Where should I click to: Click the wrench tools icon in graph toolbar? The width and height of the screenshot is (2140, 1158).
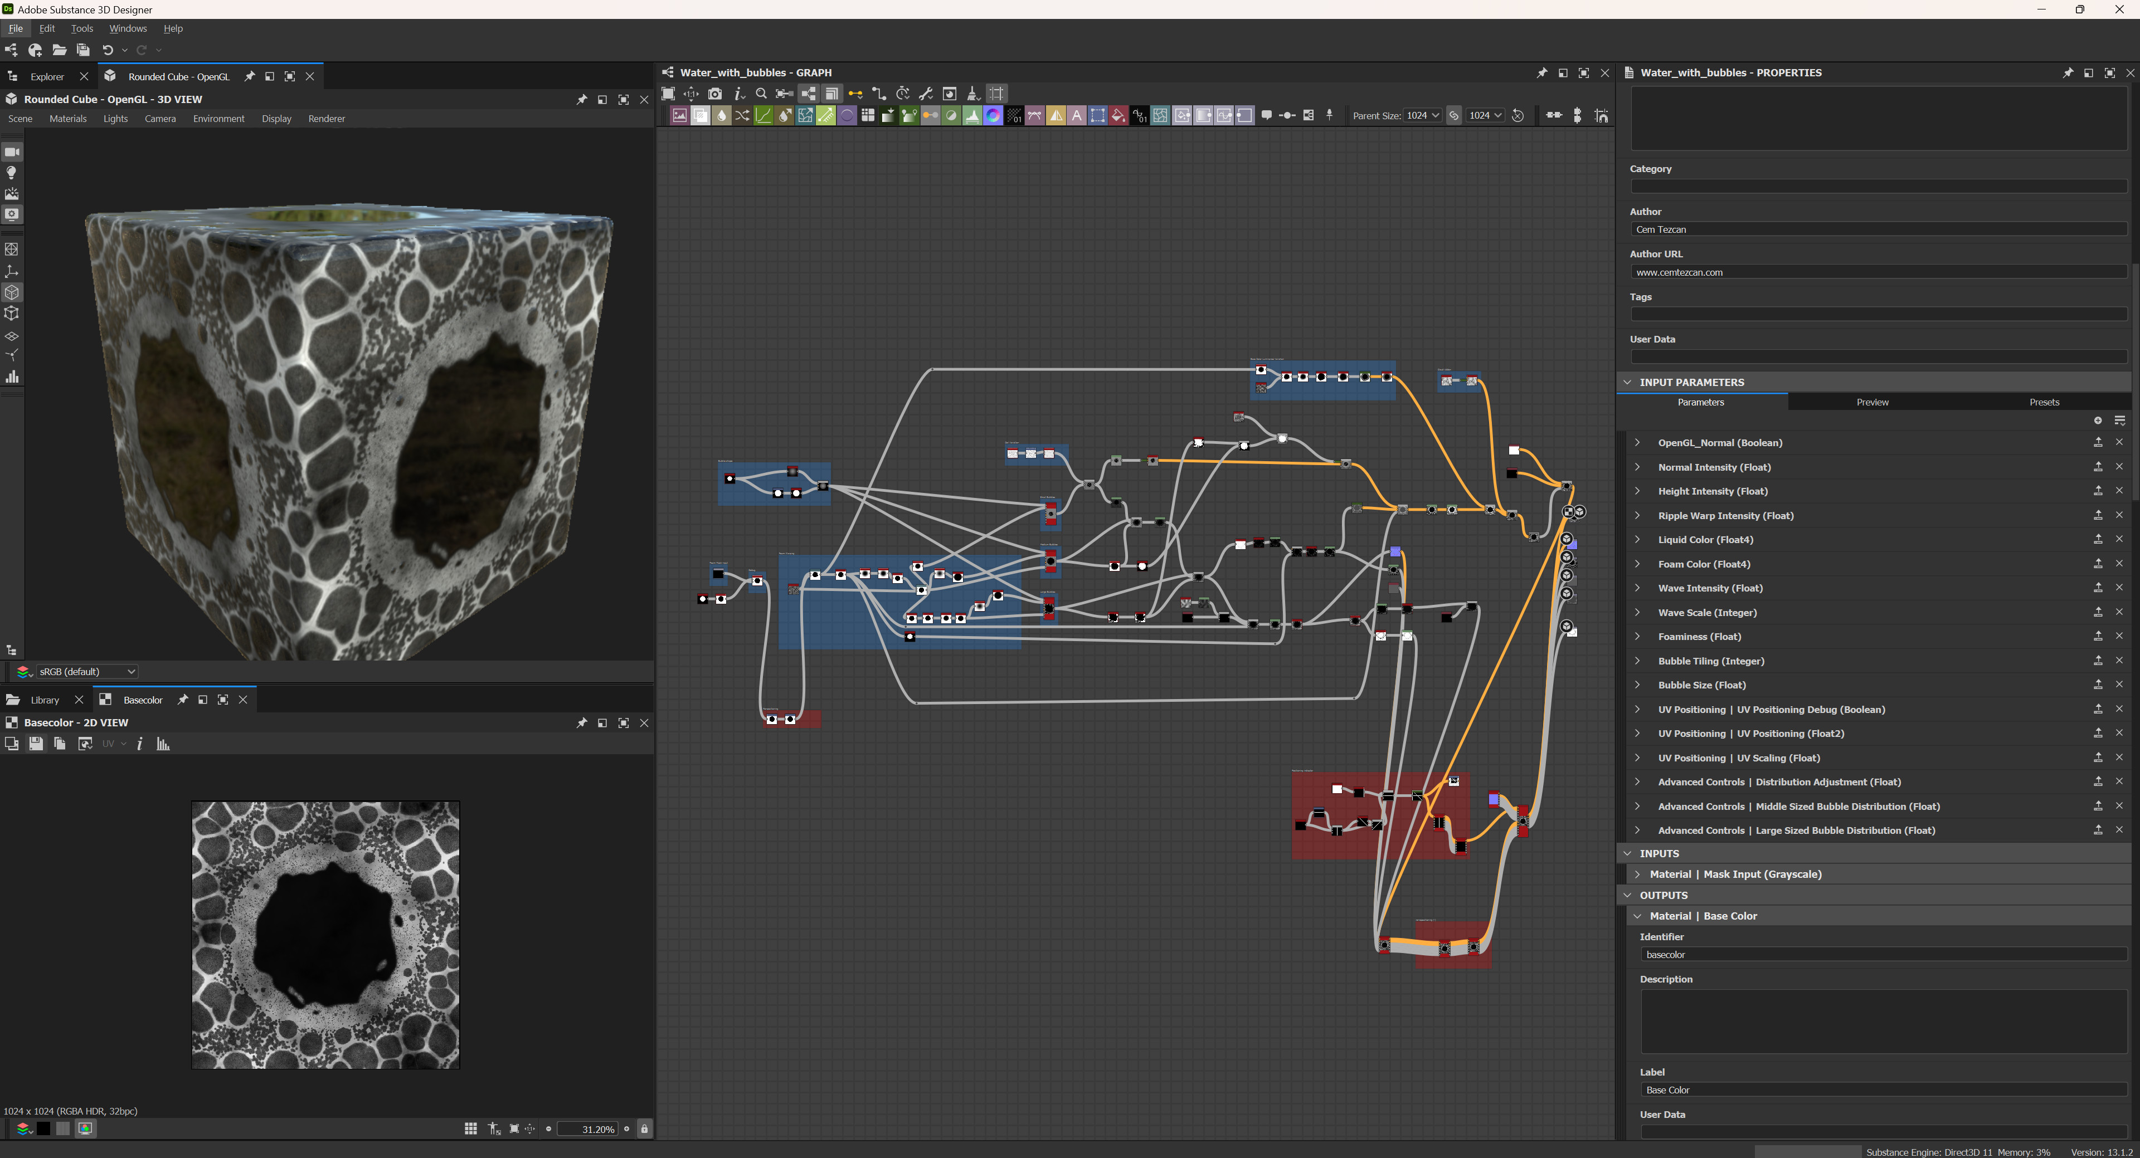pos(926,94)
